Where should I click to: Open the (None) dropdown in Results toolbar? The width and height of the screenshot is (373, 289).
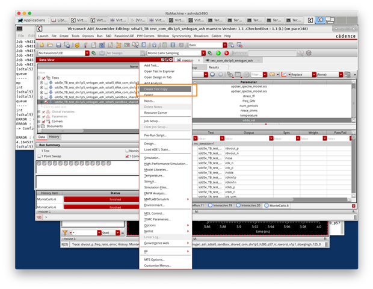pos(341,75)
